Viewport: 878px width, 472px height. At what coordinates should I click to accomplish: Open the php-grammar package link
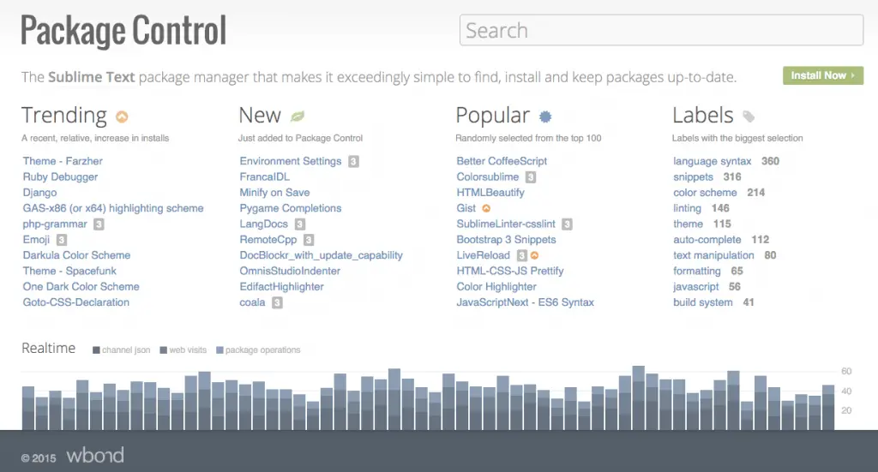[x=55, y=224]
